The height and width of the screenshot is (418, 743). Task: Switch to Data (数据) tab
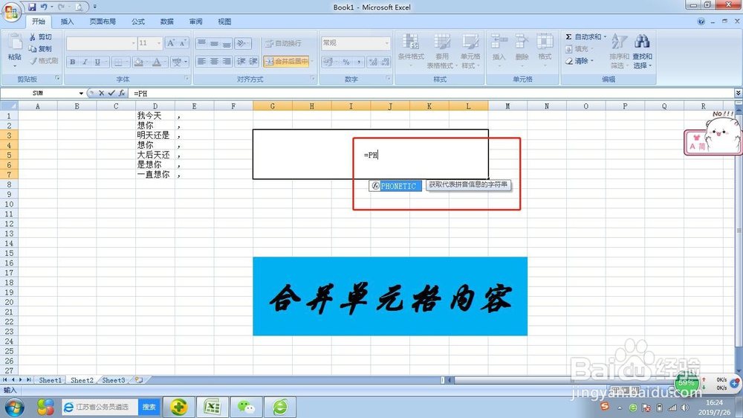coord(166,22)
